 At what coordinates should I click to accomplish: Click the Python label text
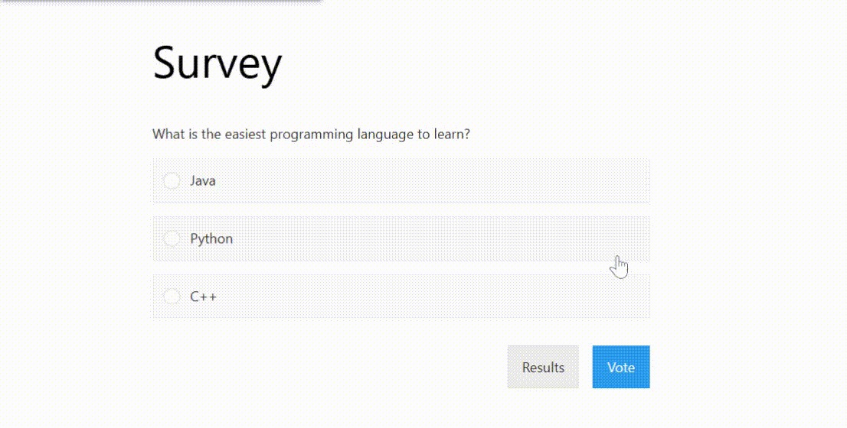[211, 238]
